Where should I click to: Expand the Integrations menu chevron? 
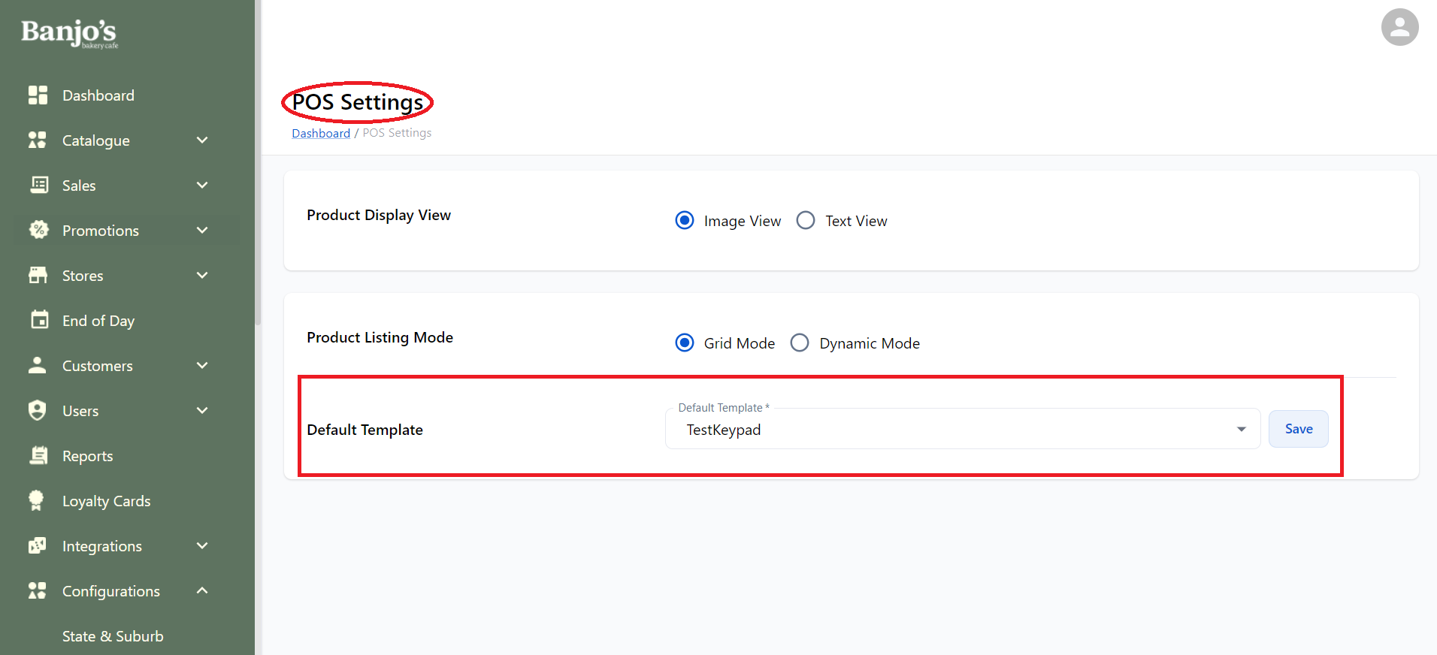pyautogui.click(x=201, y=546)
